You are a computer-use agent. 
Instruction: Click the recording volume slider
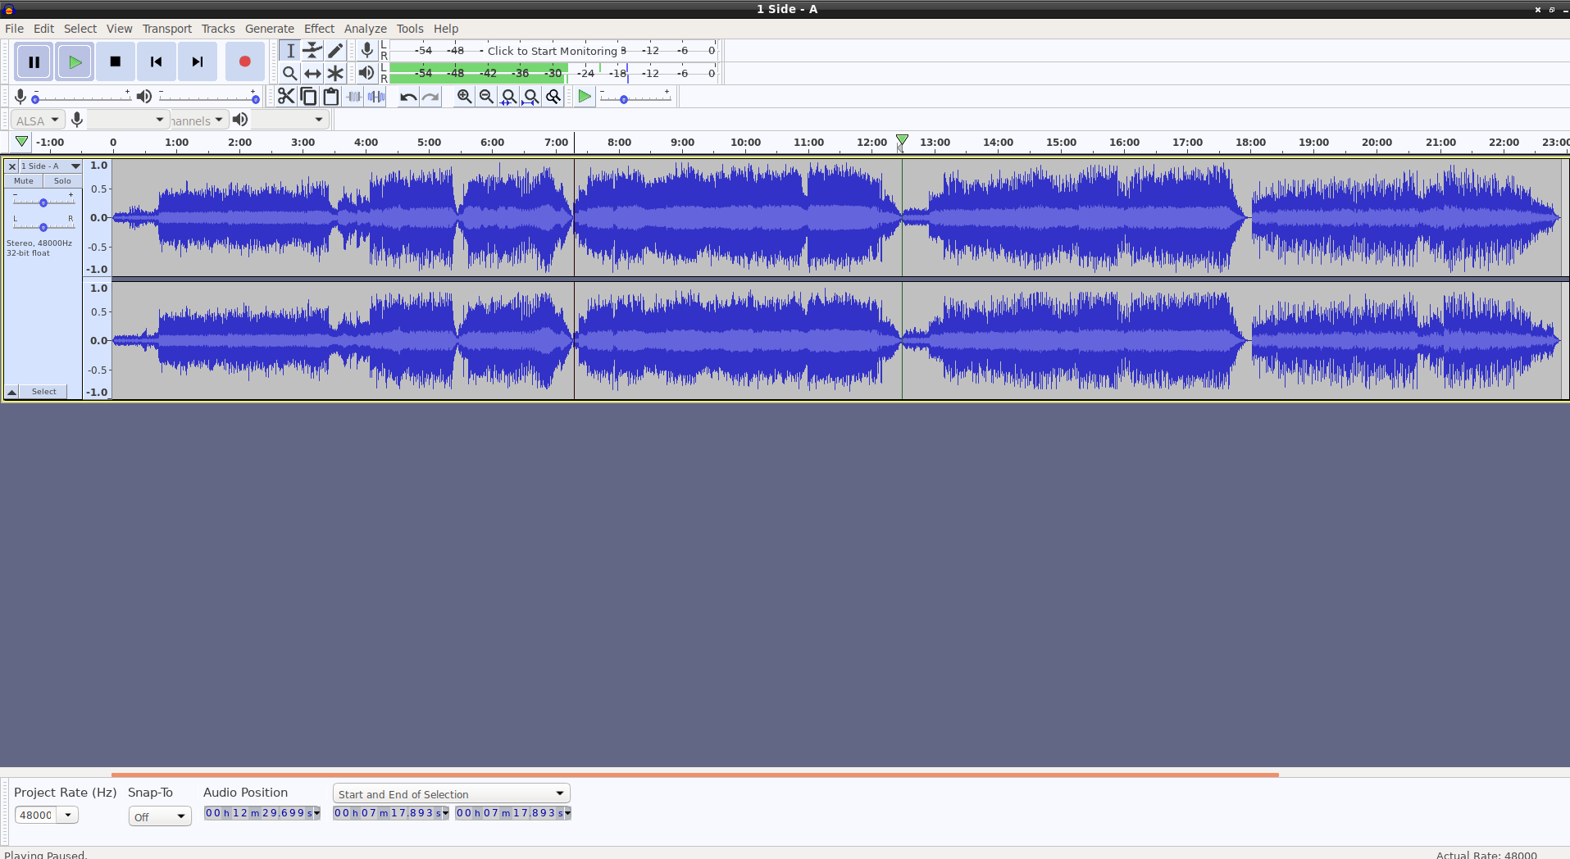pos(81,98)
